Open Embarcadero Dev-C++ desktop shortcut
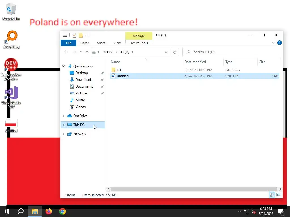Viewport: 290px width, 217px height. tap(11, 70)
